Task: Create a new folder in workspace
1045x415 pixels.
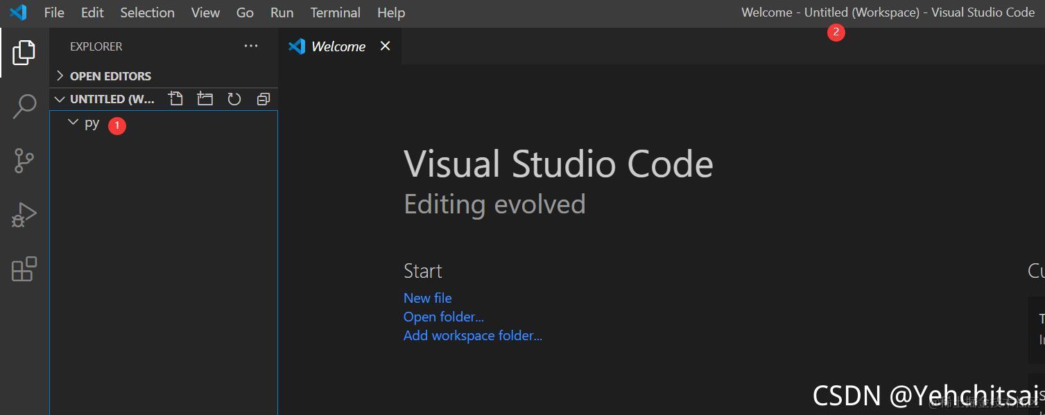Action: pos(205,99)
